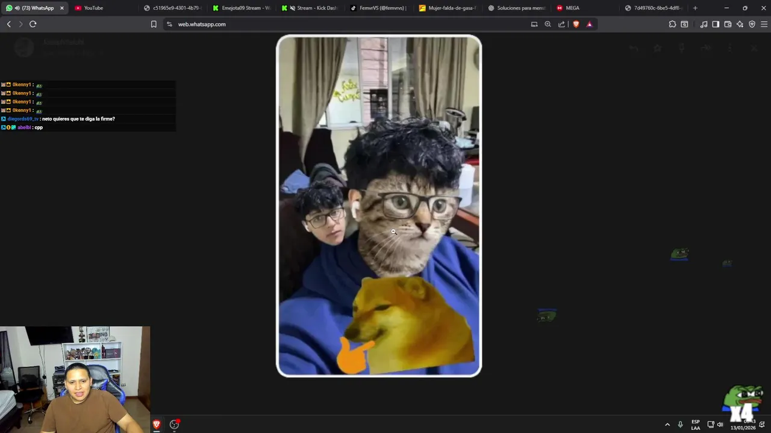
Task: Open the media playlist music note icon
Action: [x=704, y=24]
